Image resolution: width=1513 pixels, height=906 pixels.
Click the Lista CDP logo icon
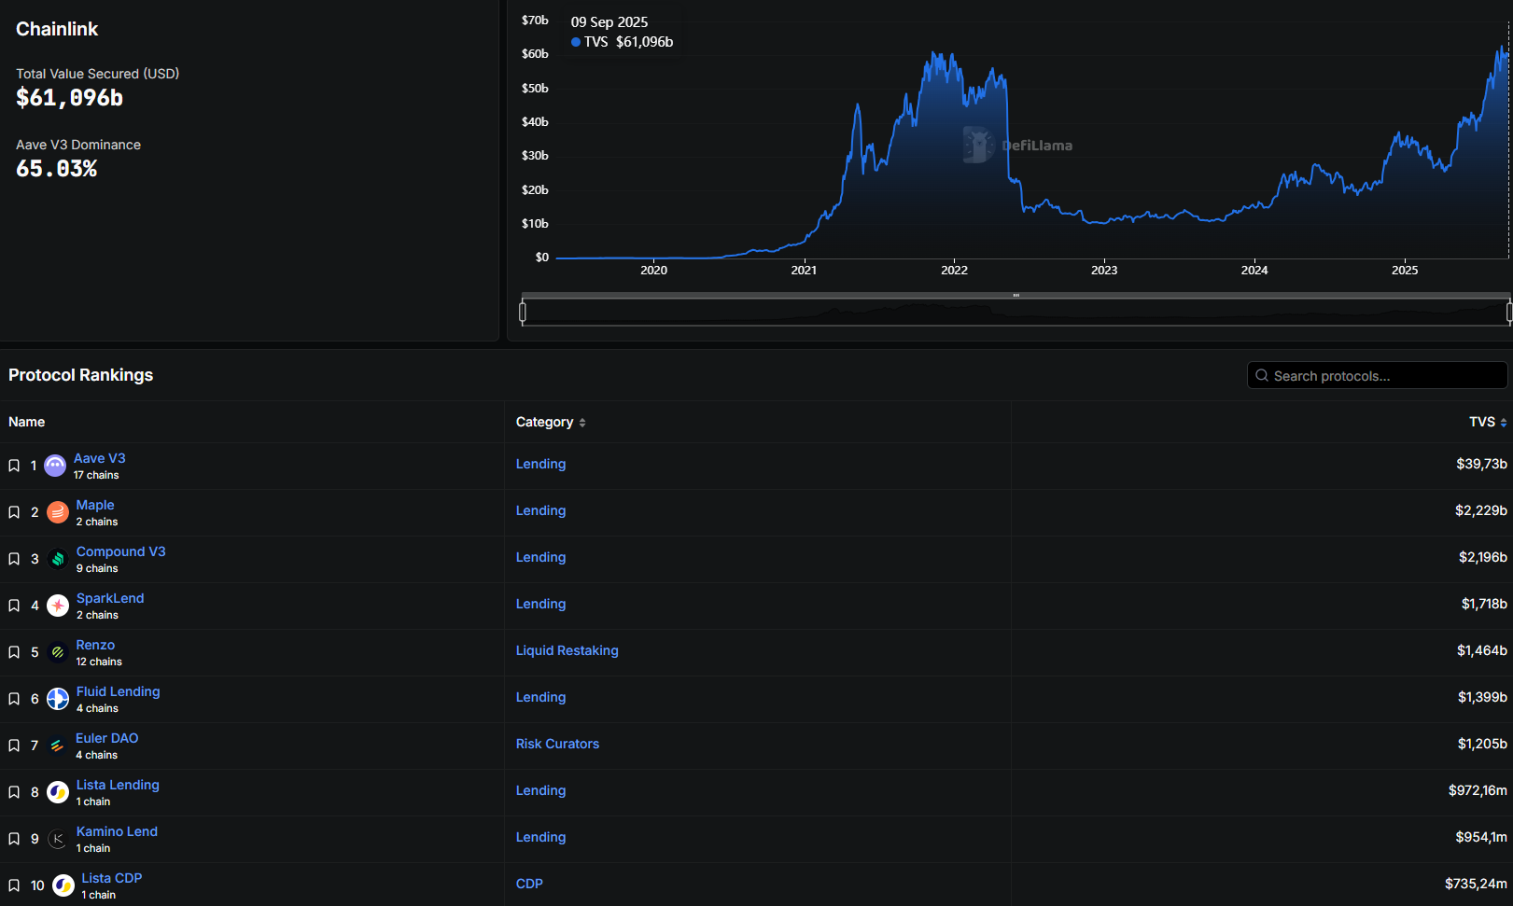coord(63,885)
